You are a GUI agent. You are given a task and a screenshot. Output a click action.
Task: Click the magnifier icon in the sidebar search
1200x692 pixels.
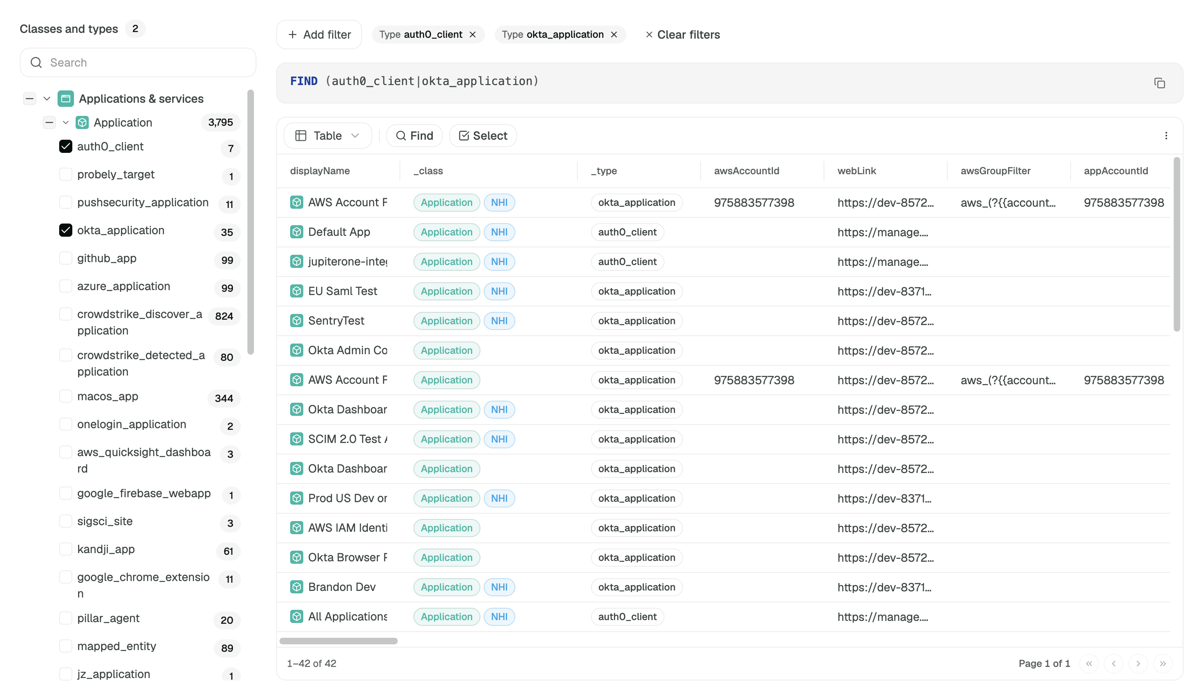tap(36, 63)
